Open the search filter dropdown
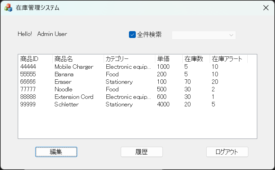275x170 pixels. point(204,35)
